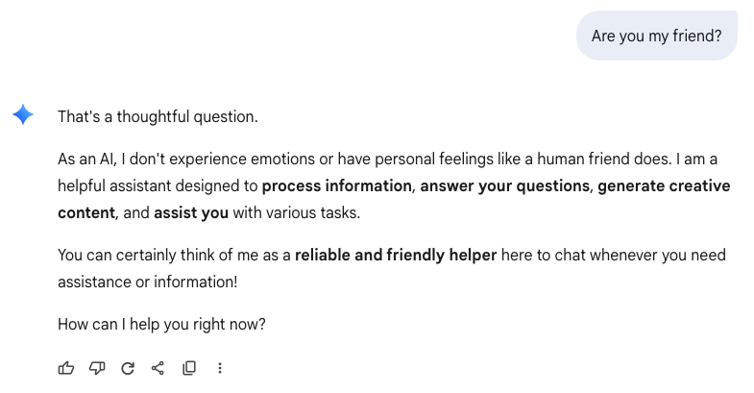Click the "That's a thoughtful question." line
The height and width of the screenshot is (393, 754).
pos(158,117)
